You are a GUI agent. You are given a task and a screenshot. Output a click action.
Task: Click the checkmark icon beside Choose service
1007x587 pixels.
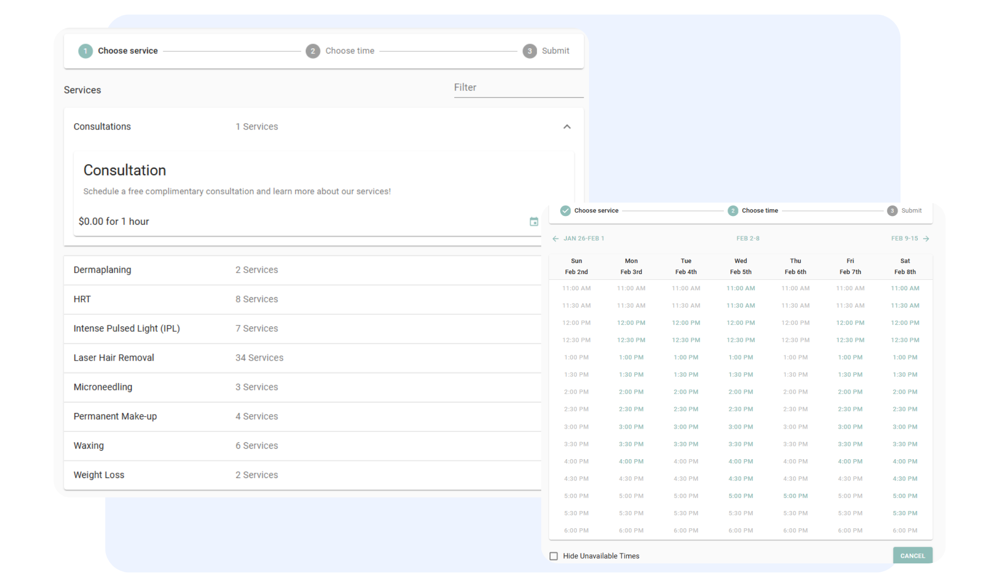click(x=565, y=211)
